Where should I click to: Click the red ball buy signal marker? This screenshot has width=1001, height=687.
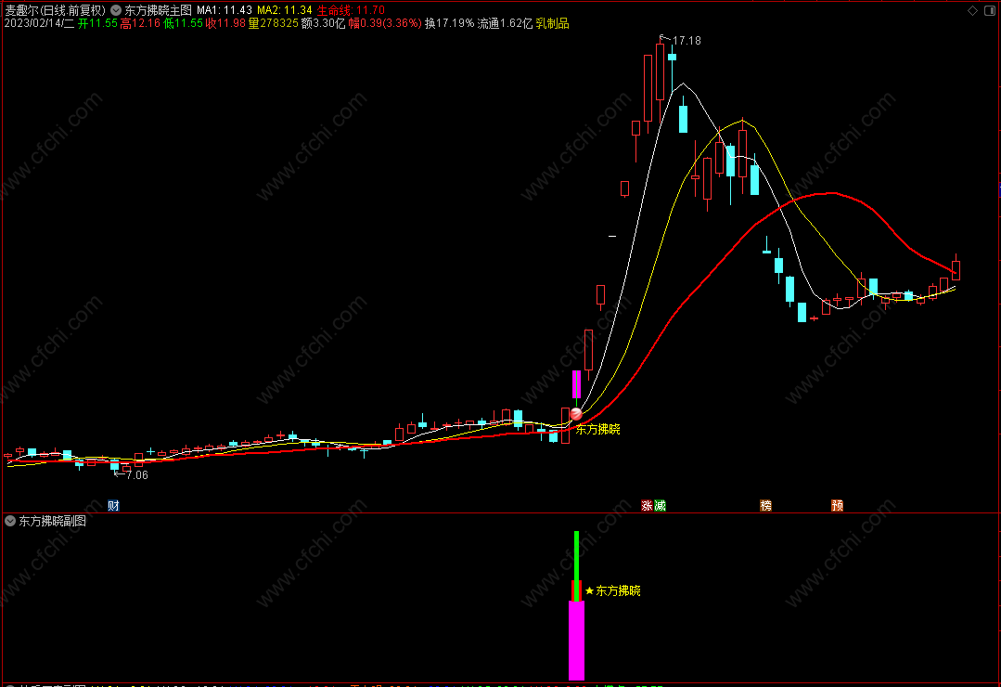[x=576, y=414]
